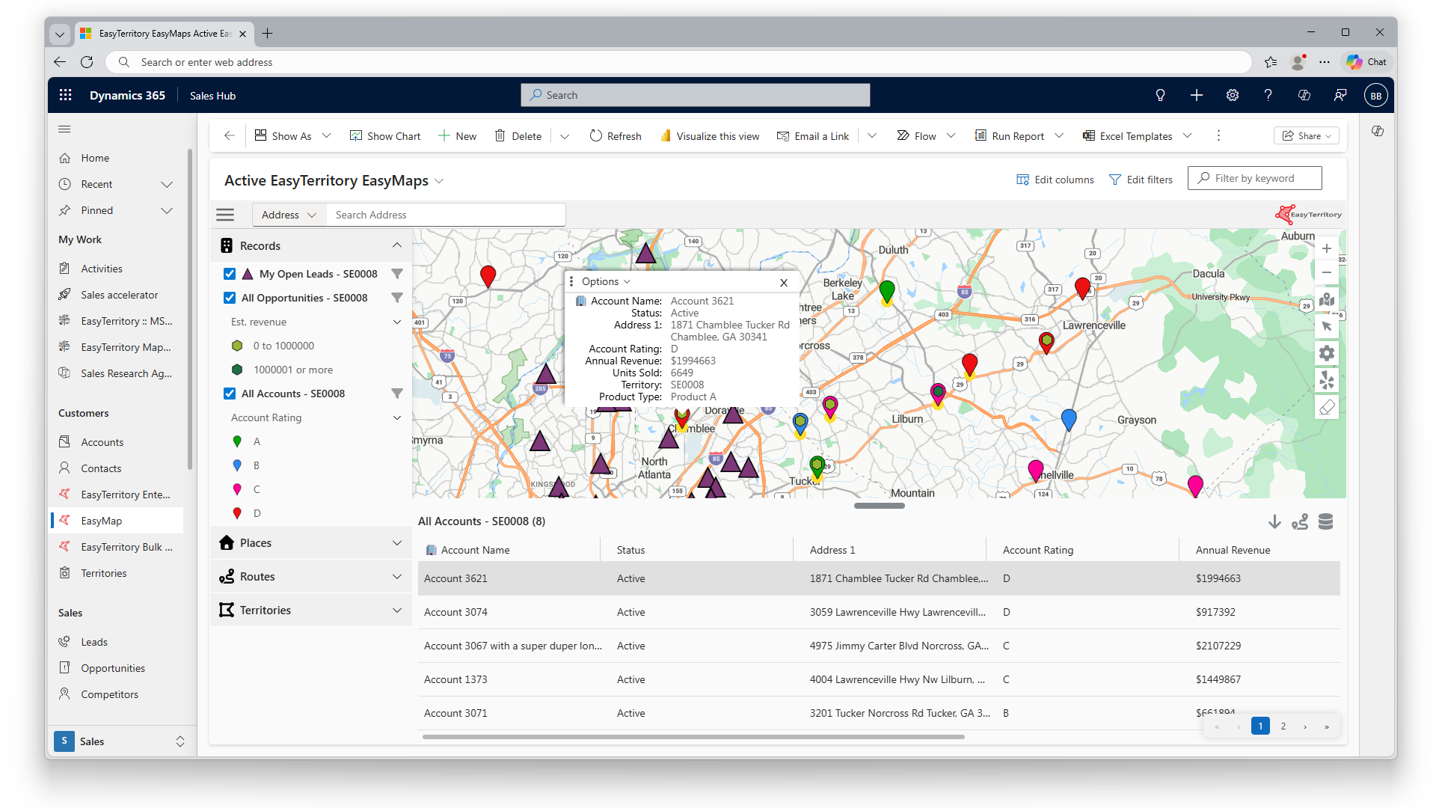Open the Address search type dropdown
Screen dimensions: 1436x808
(x=289, y=215)
